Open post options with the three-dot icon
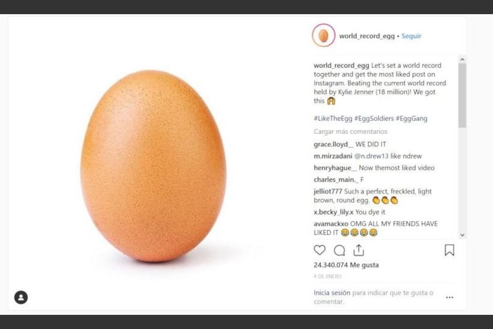The image size is (493, 329). (449, 298)
